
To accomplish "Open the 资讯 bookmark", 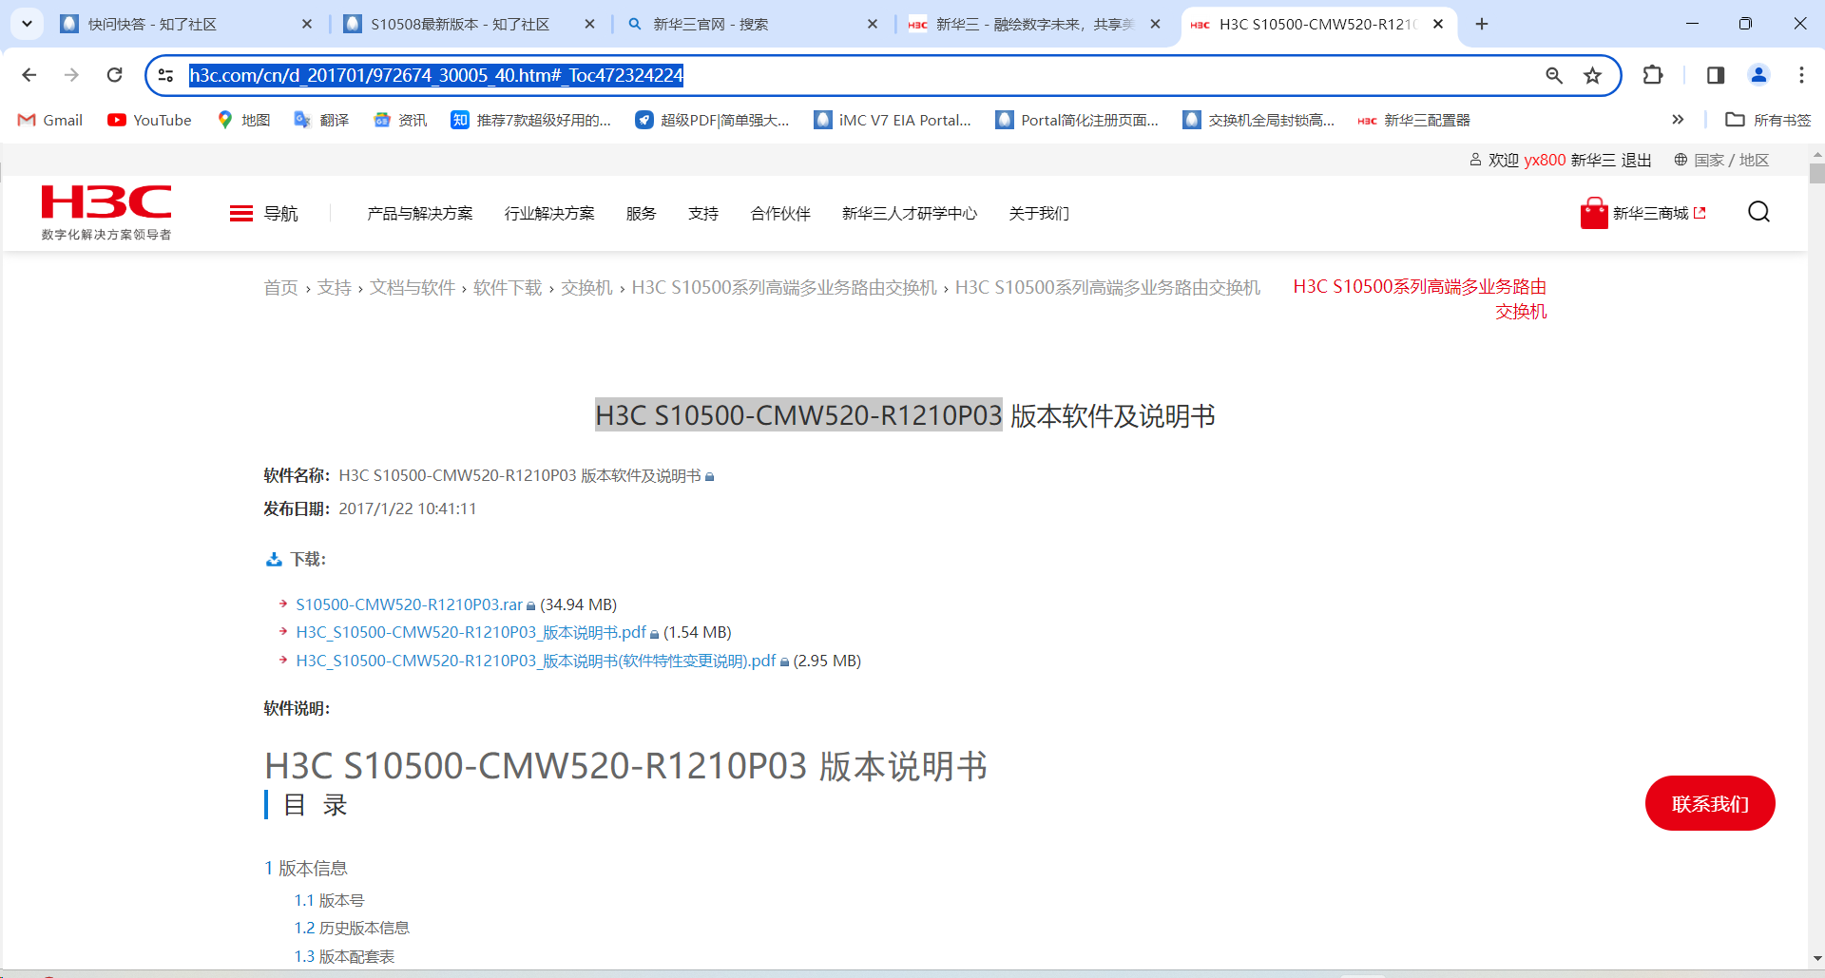I will [x=400, y=120].
